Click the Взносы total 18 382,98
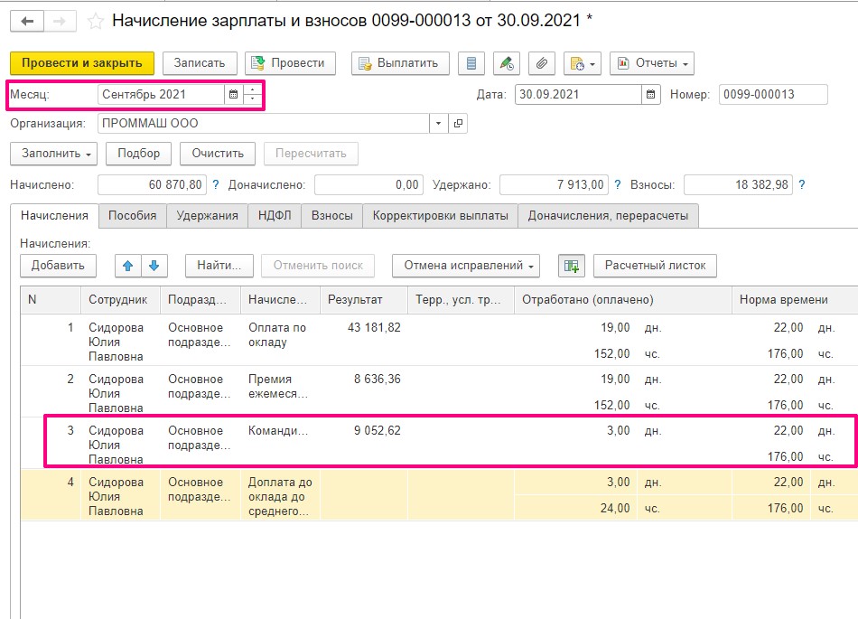This screenshot has width=858, height=619. 738,185
